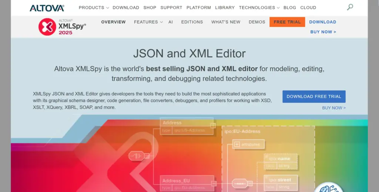This screenshot has width=379, height=192.
Task: Click the plus icon beside attributes
Action: (x=237, y=144)
